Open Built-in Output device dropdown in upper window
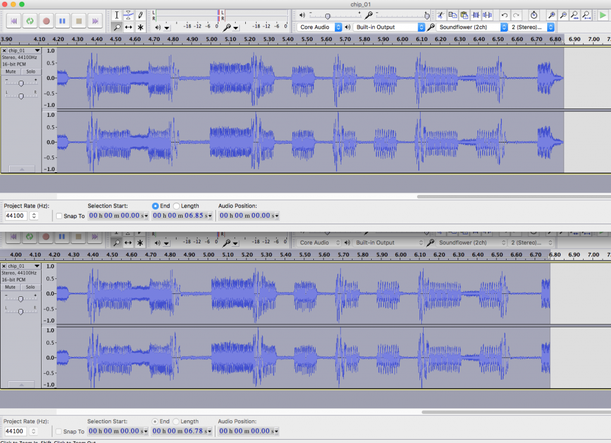The height and width of the screenshot is (443, 611). tap(389, 27)
